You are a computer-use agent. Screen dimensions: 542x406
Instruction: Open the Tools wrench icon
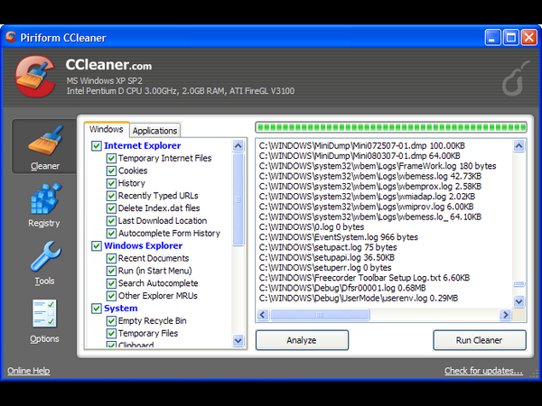[x=44, y=258]
